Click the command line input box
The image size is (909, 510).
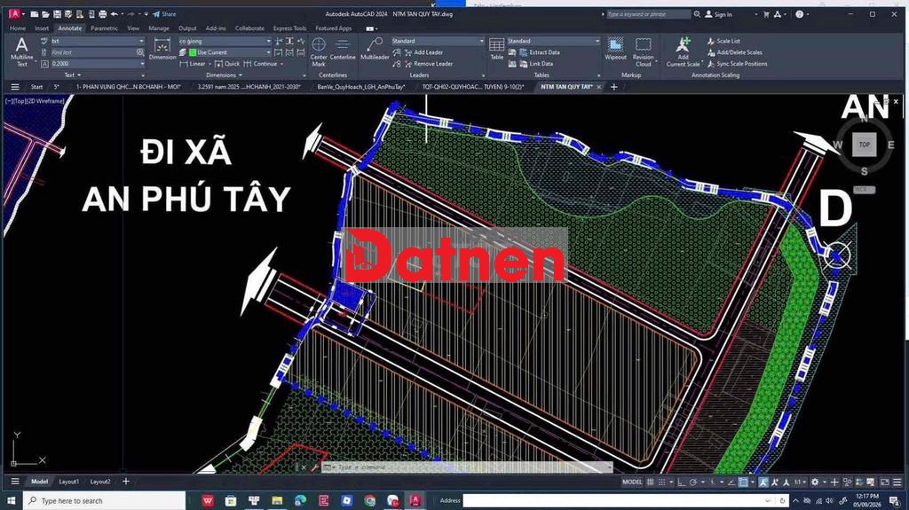(467, 467)
